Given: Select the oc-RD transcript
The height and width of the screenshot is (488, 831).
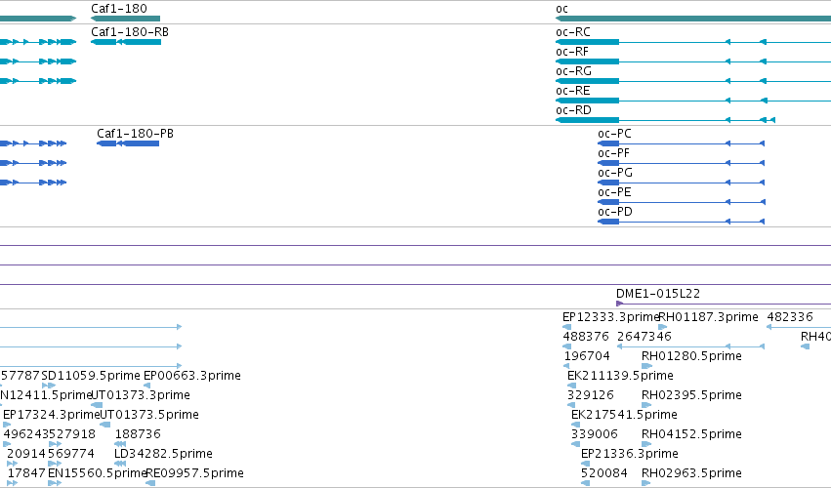Looking at the screenshot, I should point(666,120).
